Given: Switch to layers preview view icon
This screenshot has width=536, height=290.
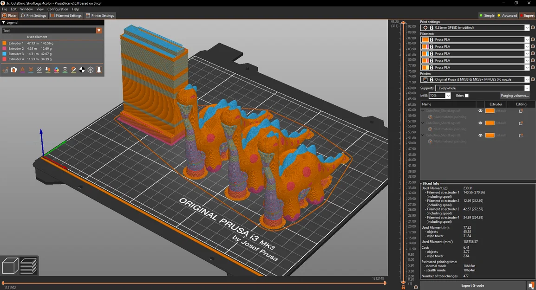Looking at the screenshot, I should coord(28,266).
